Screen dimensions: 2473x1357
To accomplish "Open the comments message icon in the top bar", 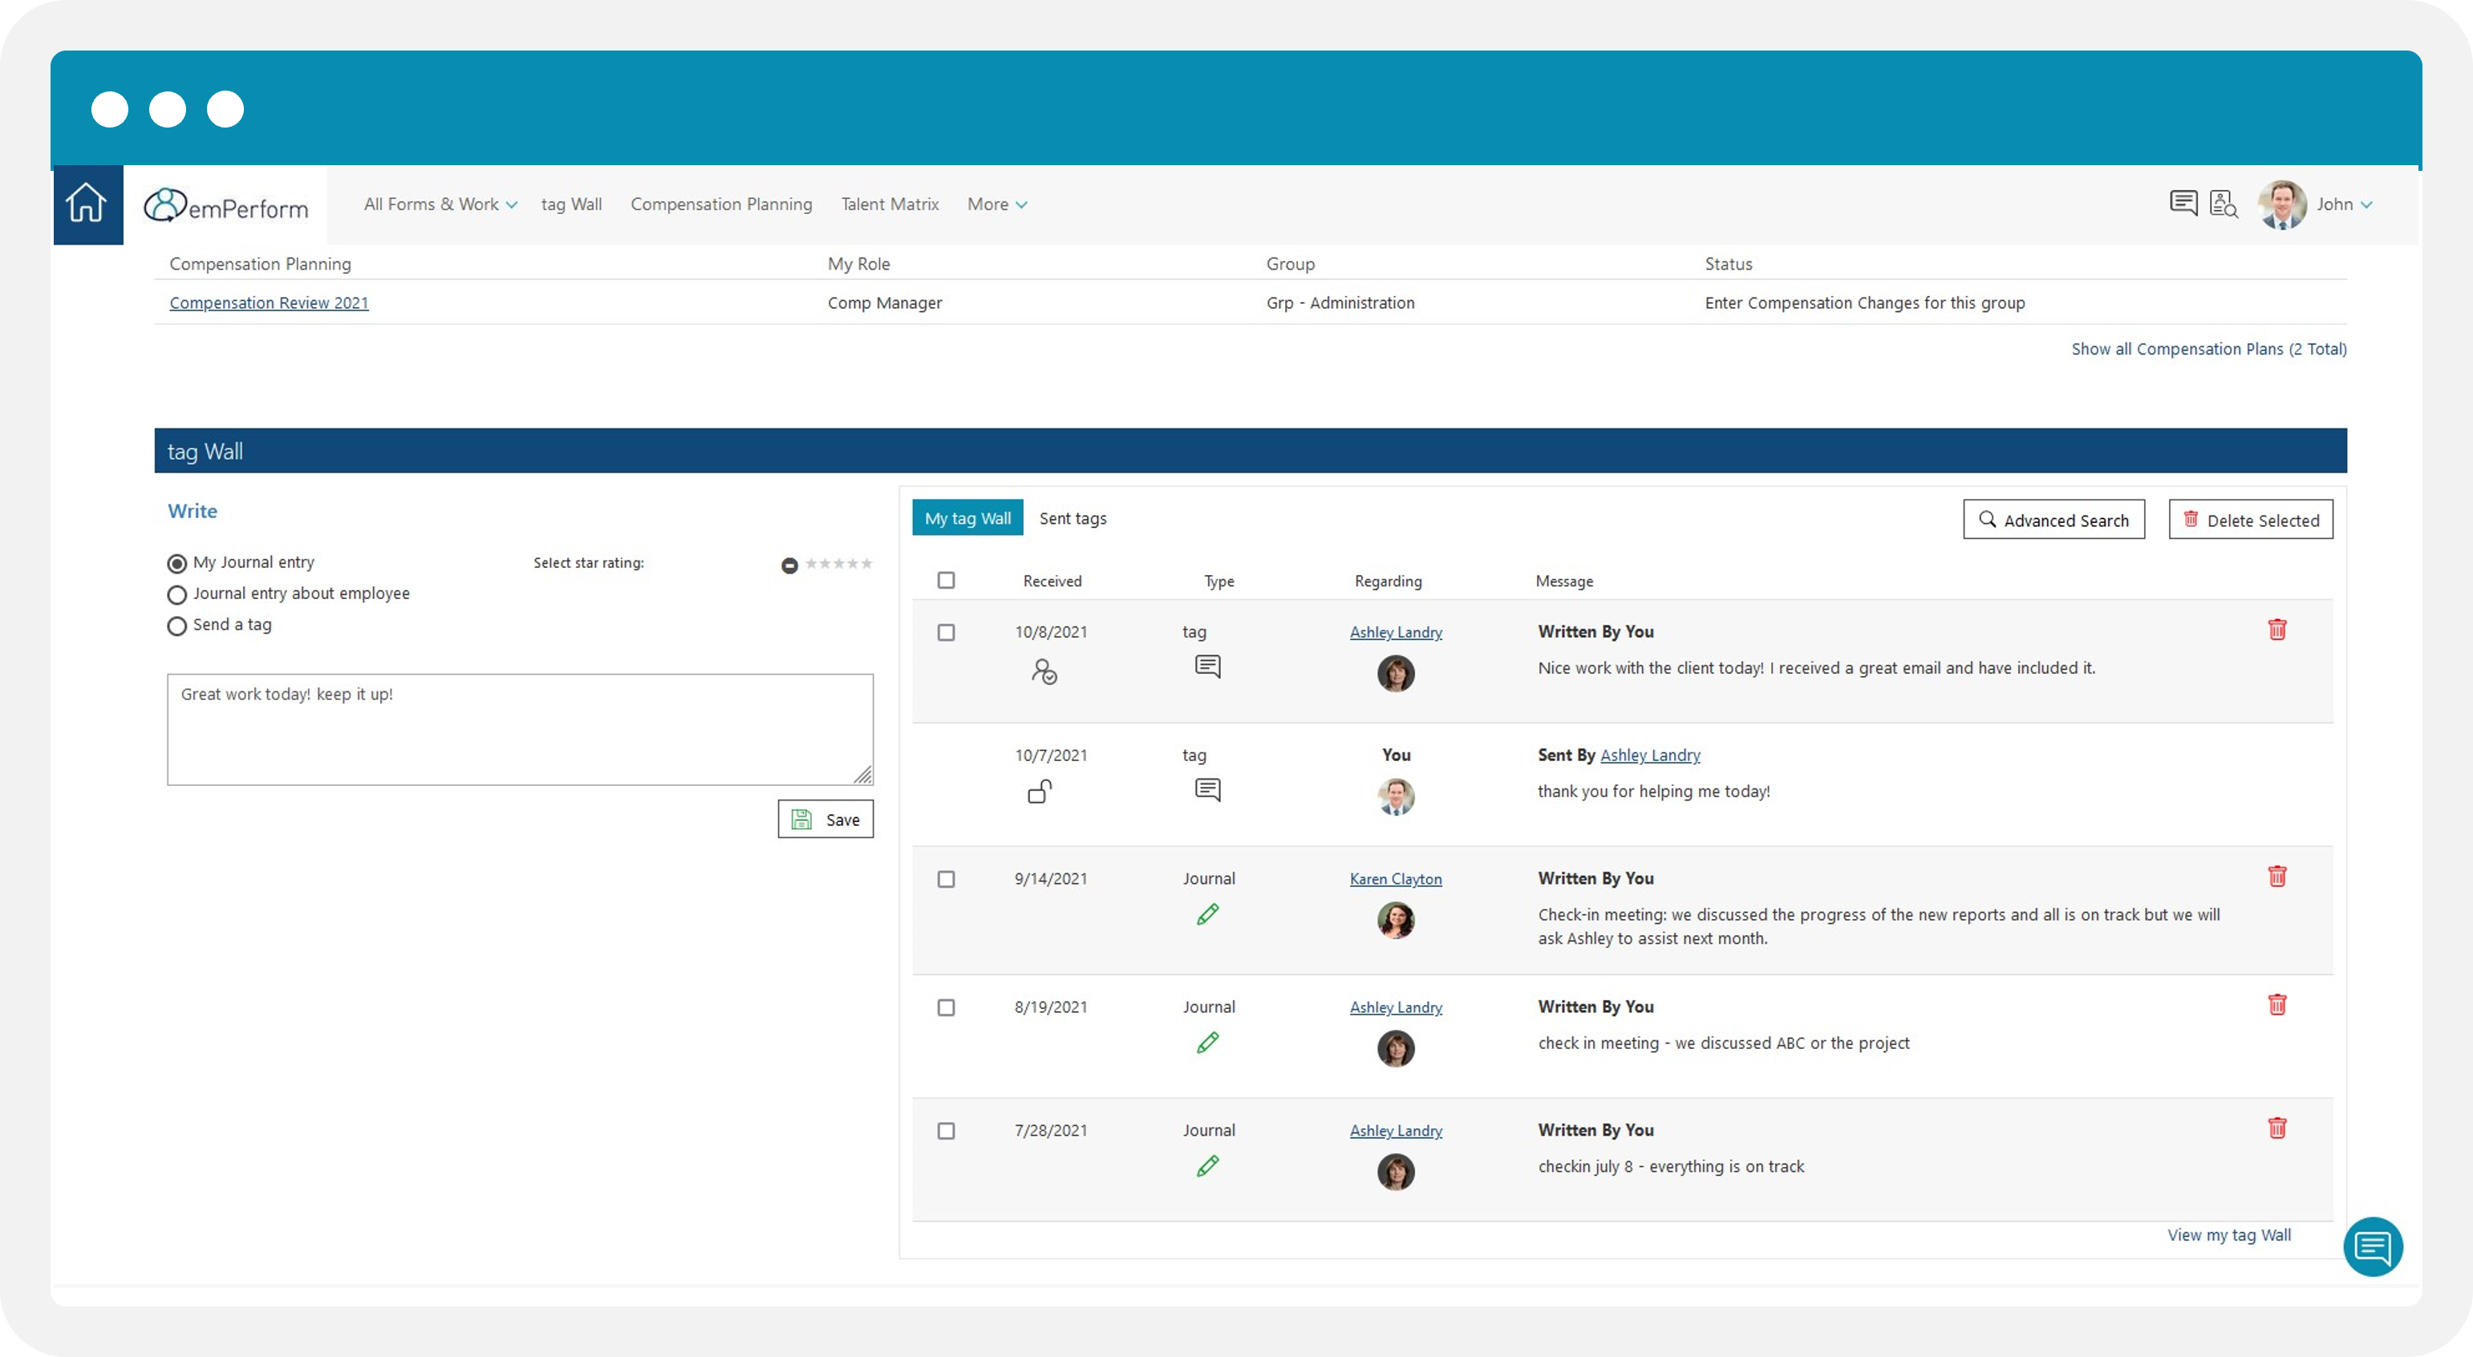I will pyautogui.click(x=2183, y=202).
